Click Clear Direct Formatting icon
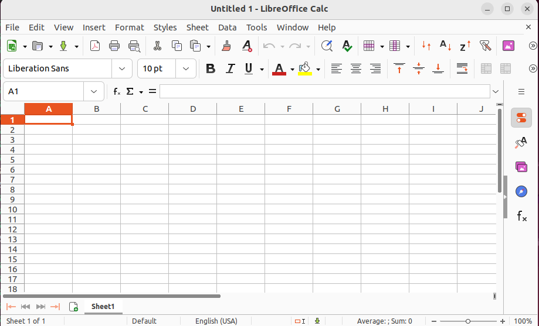Screen dimensions: 539x326 pos(247,46)
